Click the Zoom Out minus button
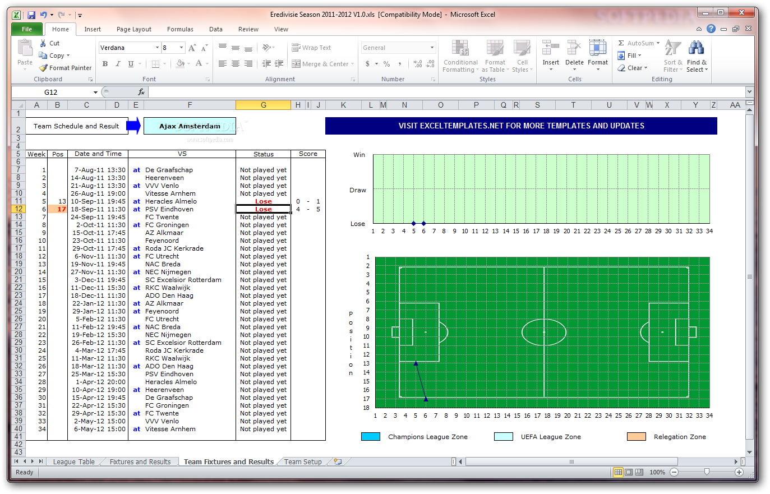The height and width of the screenshot is (494, 770). [x=674, y=472]
